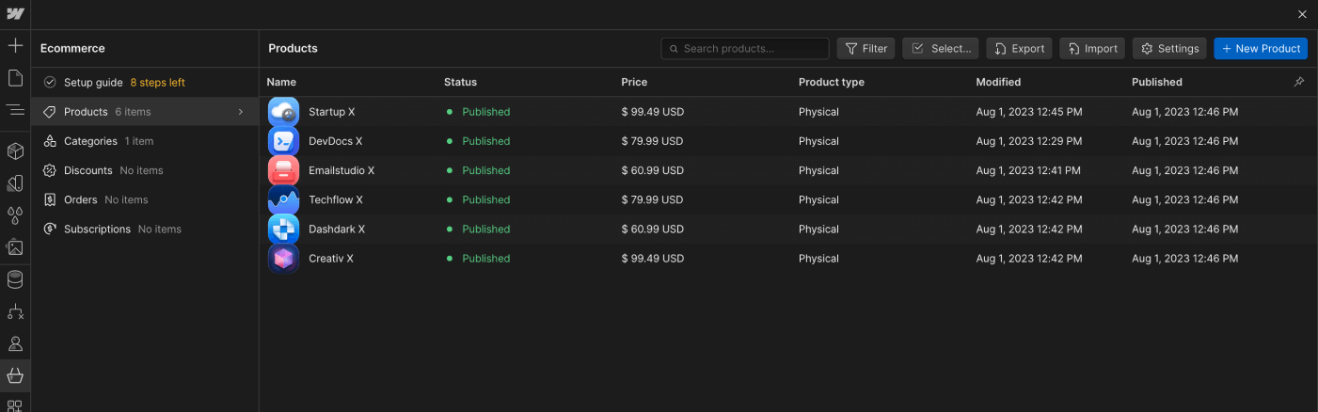Expand the Products chevron arrow
The width and height of the screenshot is (1318, 412).
[241, 112]
